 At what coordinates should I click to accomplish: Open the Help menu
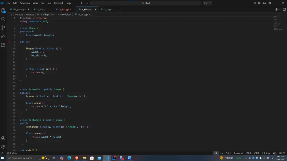[68, 3]
